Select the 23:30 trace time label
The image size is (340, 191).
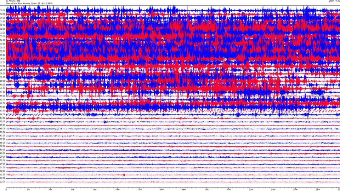point(2,182)
